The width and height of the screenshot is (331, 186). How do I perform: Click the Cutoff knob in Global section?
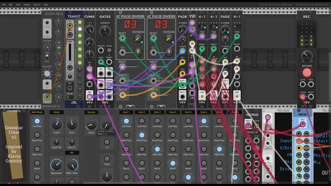coord(56,125)
